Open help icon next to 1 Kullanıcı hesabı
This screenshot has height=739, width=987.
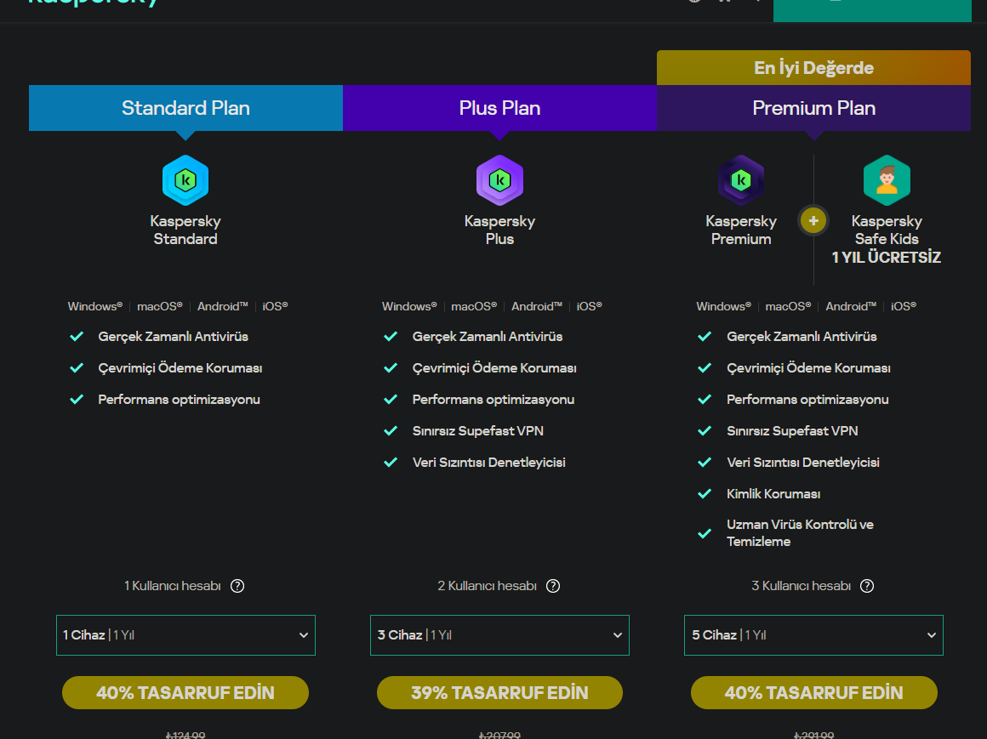click(x=237, y=586)
